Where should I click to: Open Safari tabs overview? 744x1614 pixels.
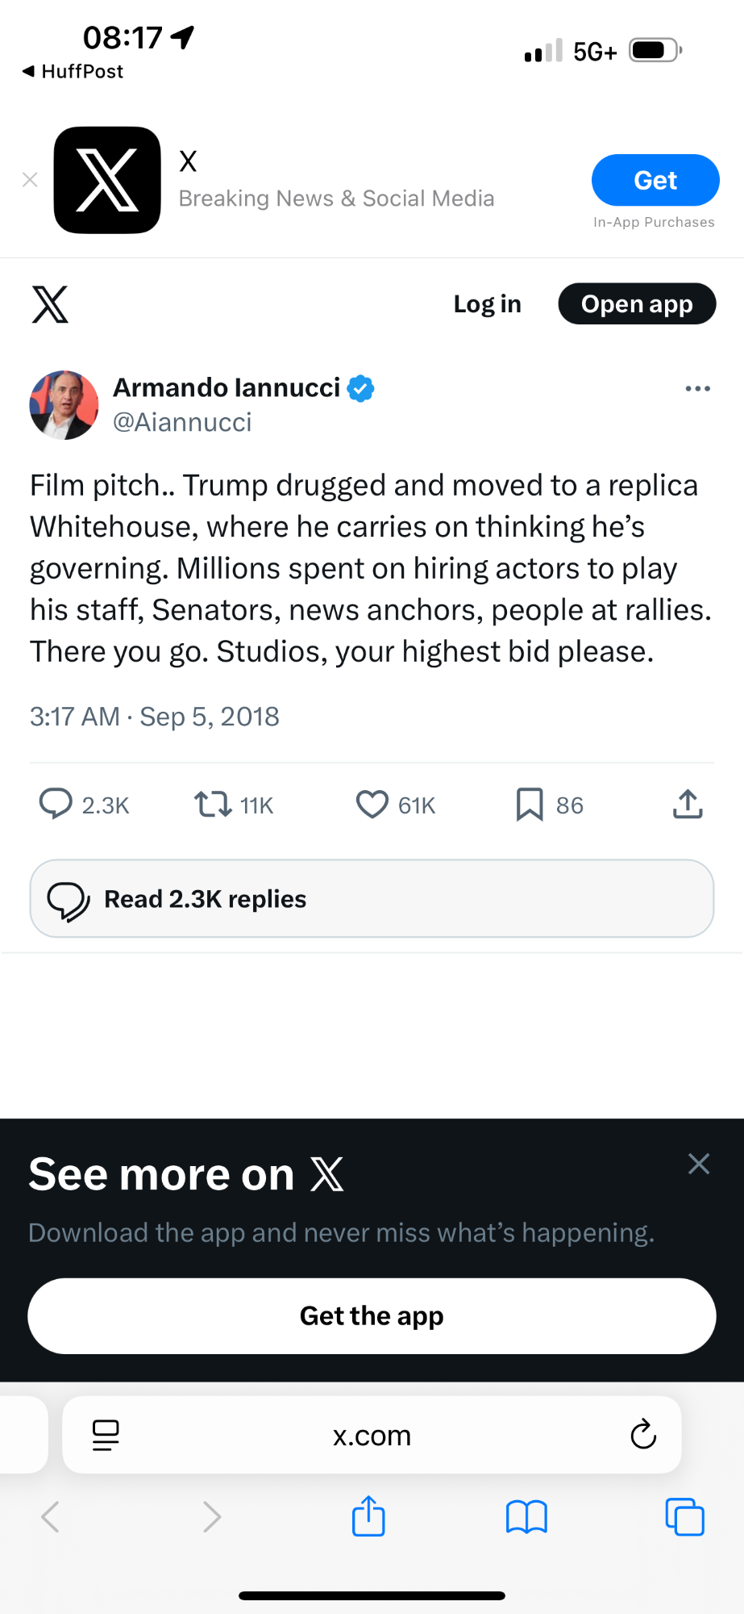[x=684, y=1516]
